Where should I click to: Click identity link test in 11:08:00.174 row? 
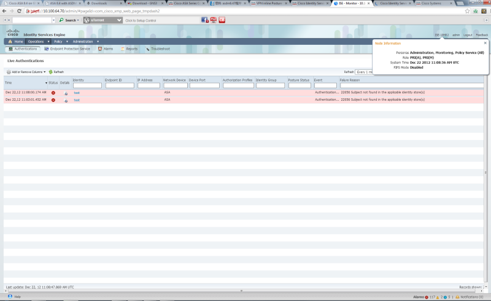click(77, 93)
